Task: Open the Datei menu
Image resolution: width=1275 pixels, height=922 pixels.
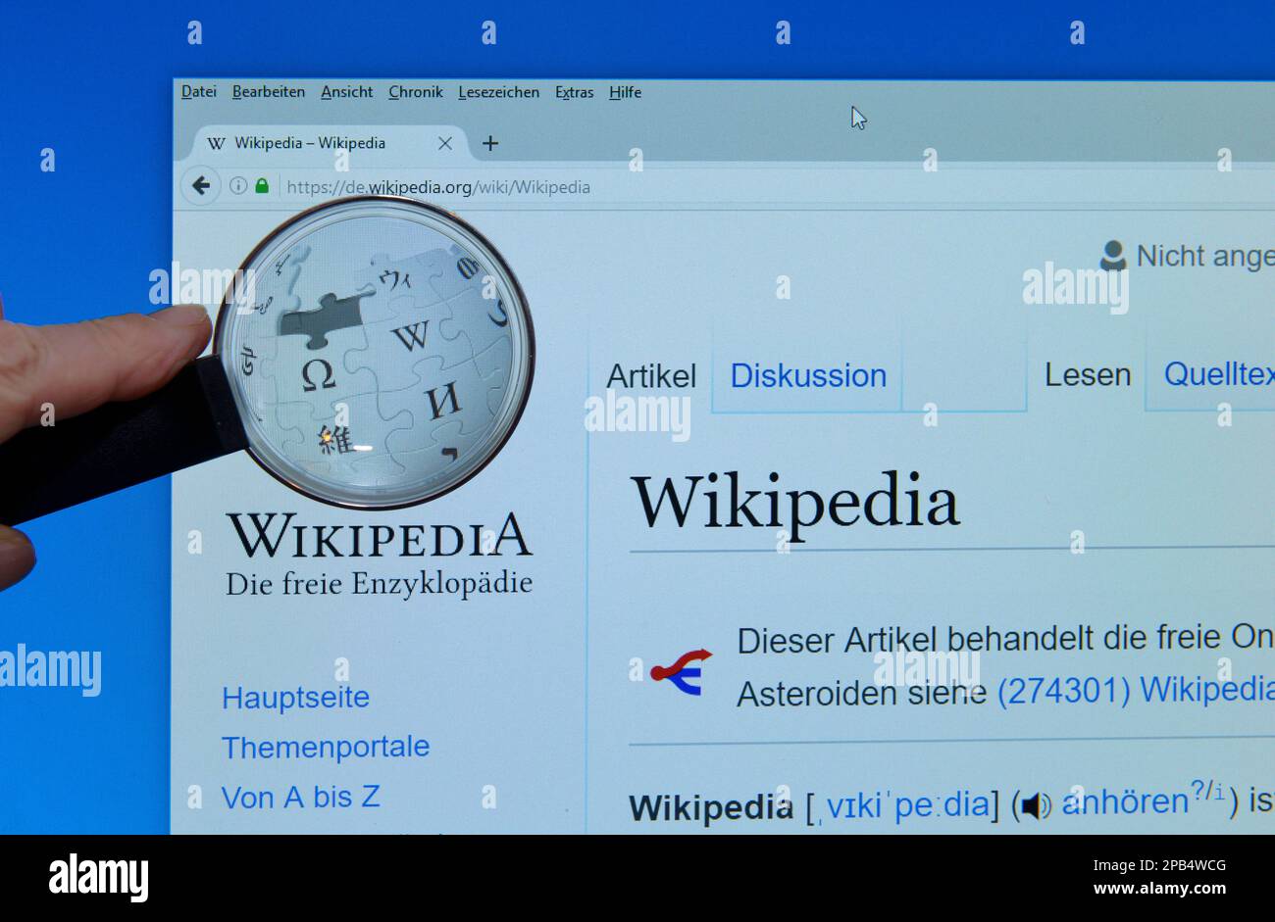Action: click(199, 92)
